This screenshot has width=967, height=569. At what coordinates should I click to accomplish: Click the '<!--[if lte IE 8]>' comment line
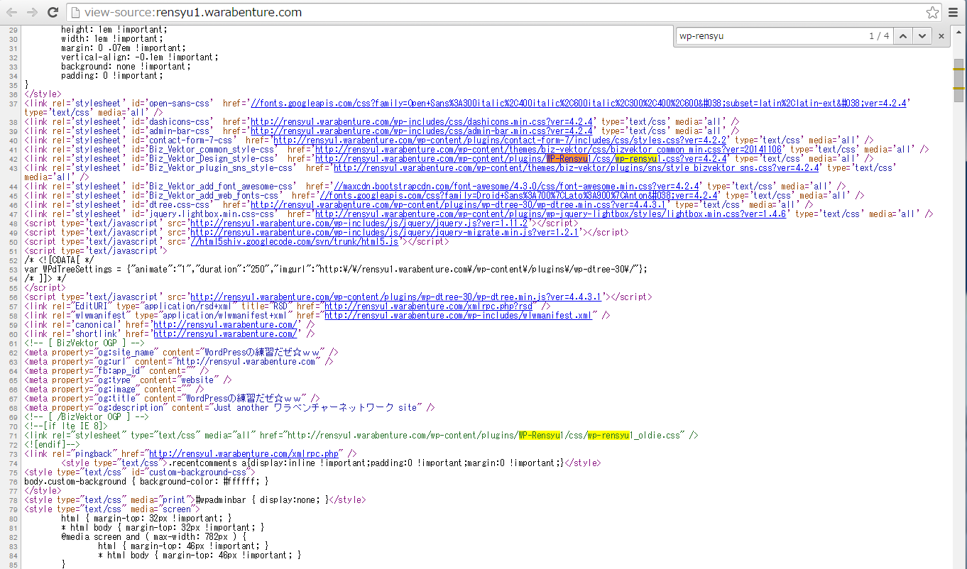[x=65, y=426]
